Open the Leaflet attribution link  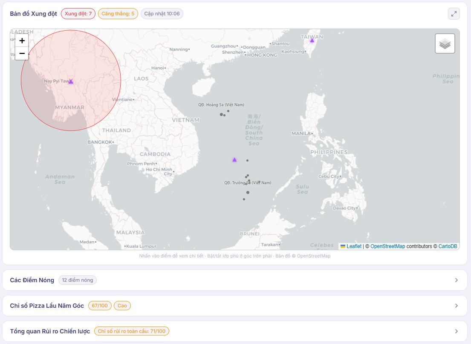click(353, 246)
